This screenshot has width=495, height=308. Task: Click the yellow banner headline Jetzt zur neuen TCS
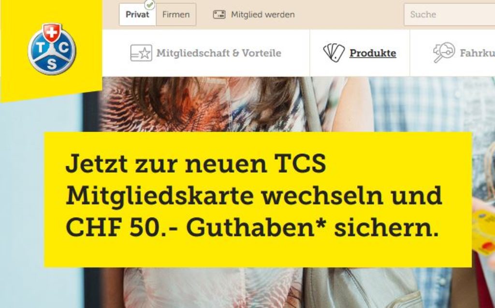(x=196, y=163)
